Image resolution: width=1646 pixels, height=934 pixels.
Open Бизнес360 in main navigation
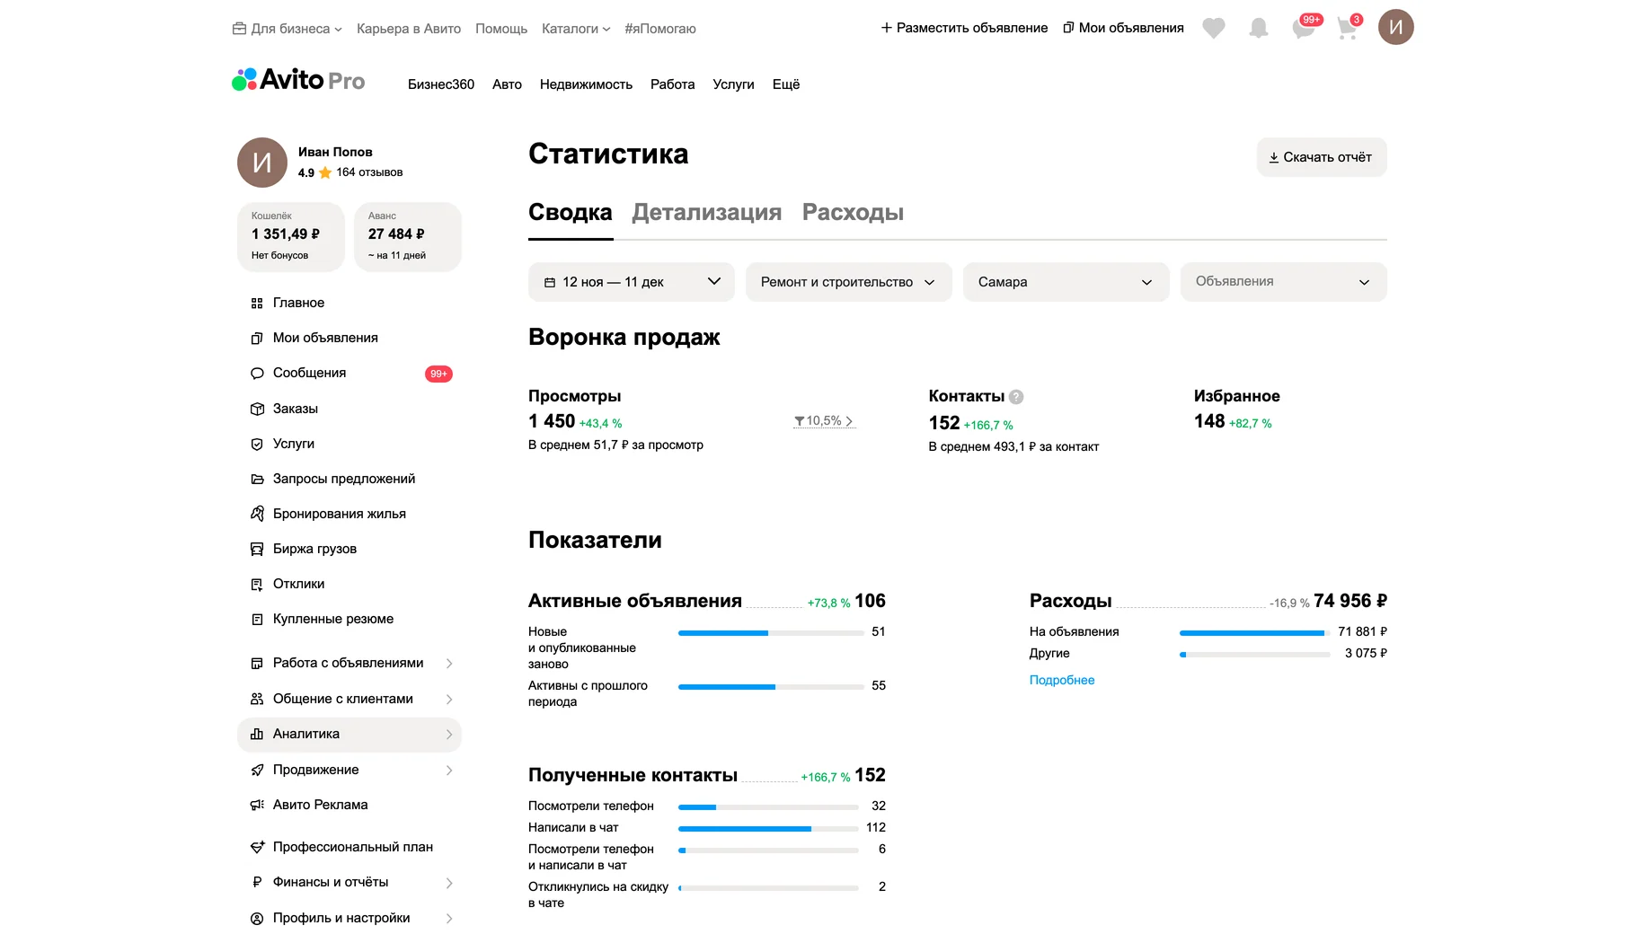coord(441,84)
